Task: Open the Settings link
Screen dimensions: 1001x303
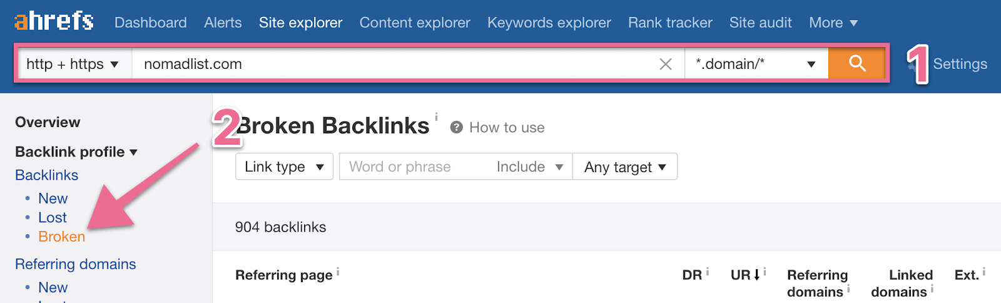Action: (x=960, y=64)
